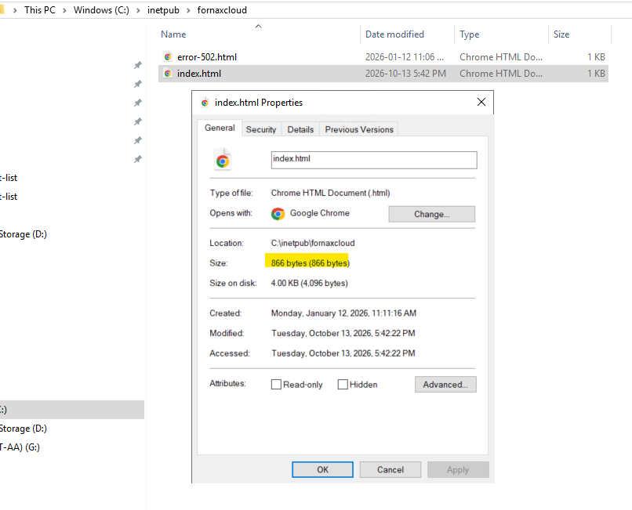Click the (G:) drive in the navigation pane
This screenshot has height=510, width=632.
20,447
